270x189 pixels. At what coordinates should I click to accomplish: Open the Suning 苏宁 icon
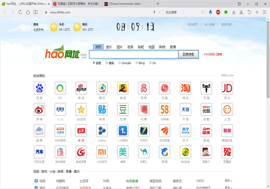[186, 131]
